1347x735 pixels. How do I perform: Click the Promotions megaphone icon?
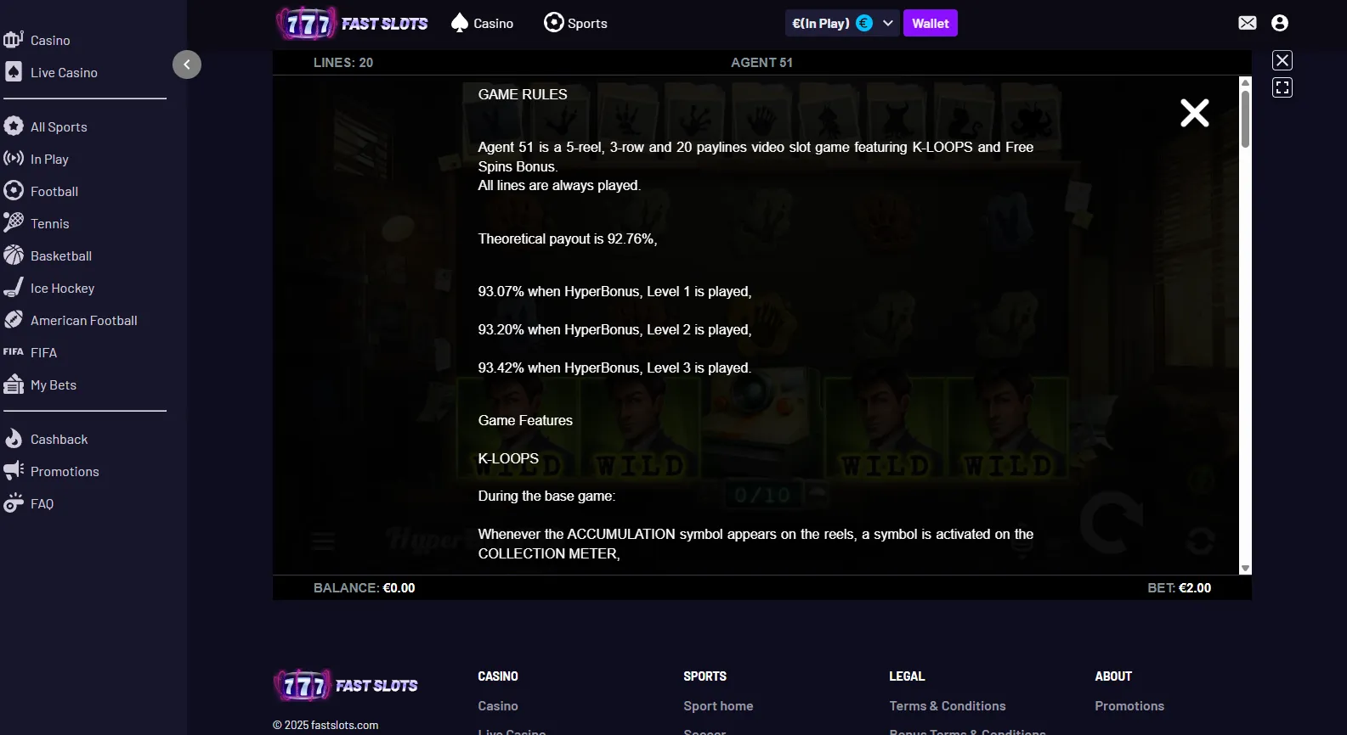pyautogui.click(x=14, y=471)
